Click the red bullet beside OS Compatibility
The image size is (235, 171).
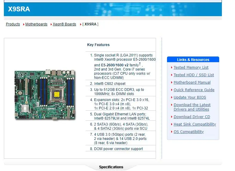[x=171, y=132]
